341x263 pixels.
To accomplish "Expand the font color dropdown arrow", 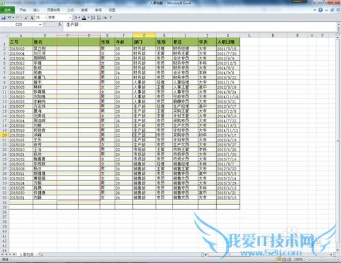I will (88, 18).
